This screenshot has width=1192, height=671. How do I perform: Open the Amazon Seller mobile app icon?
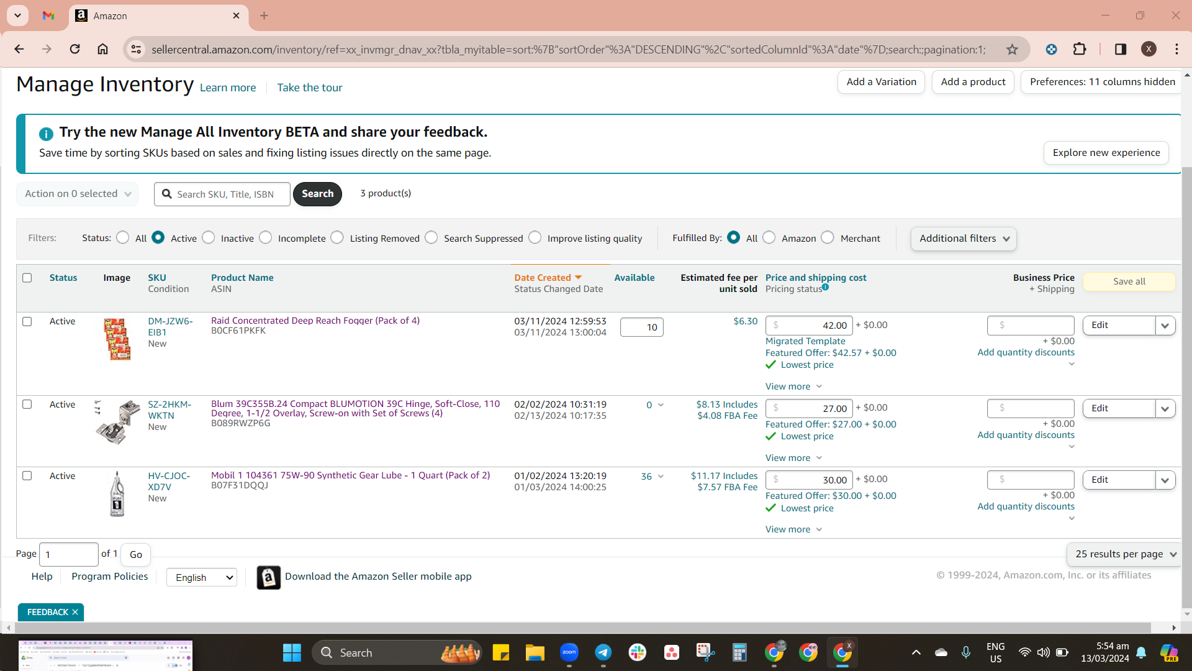268,577
